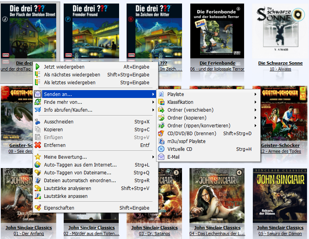Select Als nächstes wiedergeben menu entry
Screen dimensions: 309x239
tap(96, 74)
